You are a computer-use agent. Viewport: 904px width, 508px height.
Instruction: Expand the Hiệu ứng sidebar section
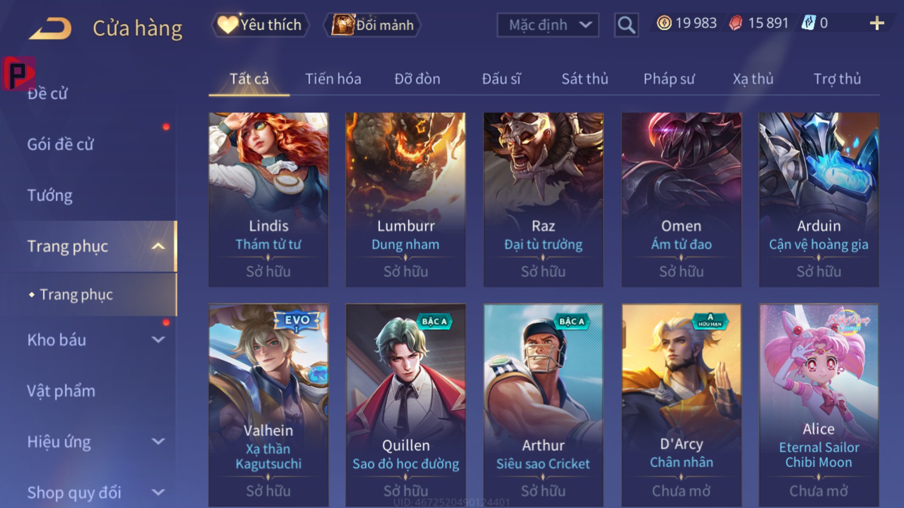click(159, 442)
